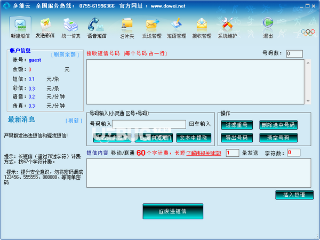Click the www.dowei.net address in title

click(x=168, y=6)
